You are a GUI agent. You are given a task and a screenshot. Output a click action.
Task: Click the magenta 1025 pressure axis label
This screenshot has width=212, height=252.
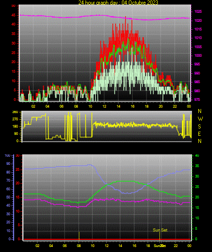point(198,11)
